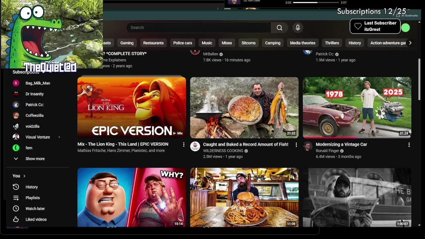
Task: Click the magnifier search button
Action: [280, 28]
